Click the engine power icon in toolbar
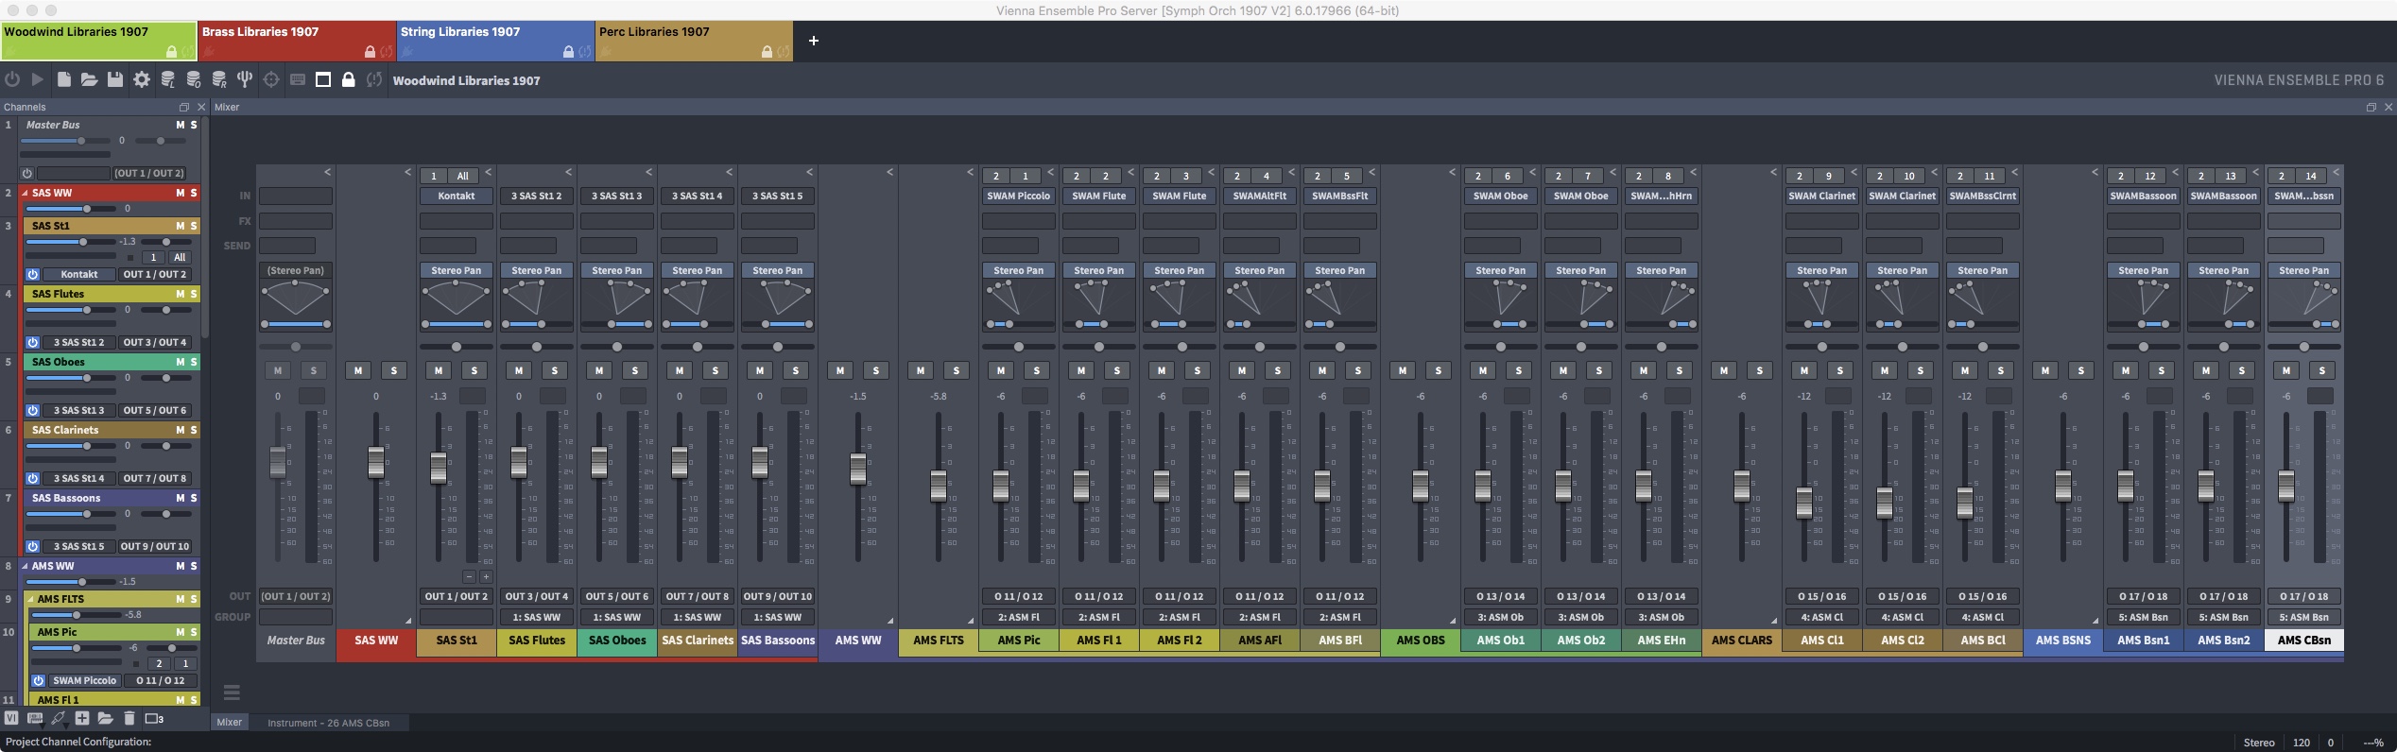2397x752 pixels. 12,80
